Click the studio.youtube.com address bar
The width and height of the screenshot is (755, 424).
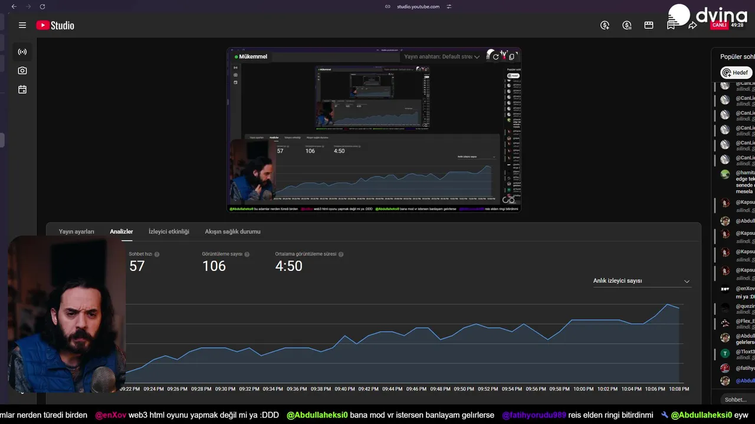[418, 6]
